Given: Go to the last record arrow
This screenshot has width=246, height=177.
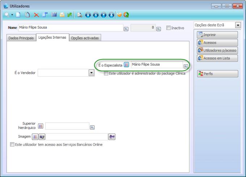Looking at the screenshot, I should click(111, 15).
